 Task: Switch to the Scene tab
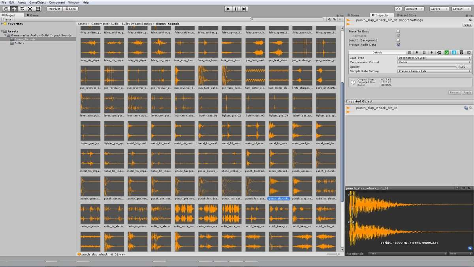(353, 15)
